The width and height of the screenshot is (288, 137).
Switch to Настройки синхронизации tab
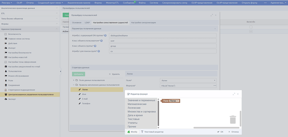coord(144,23)
